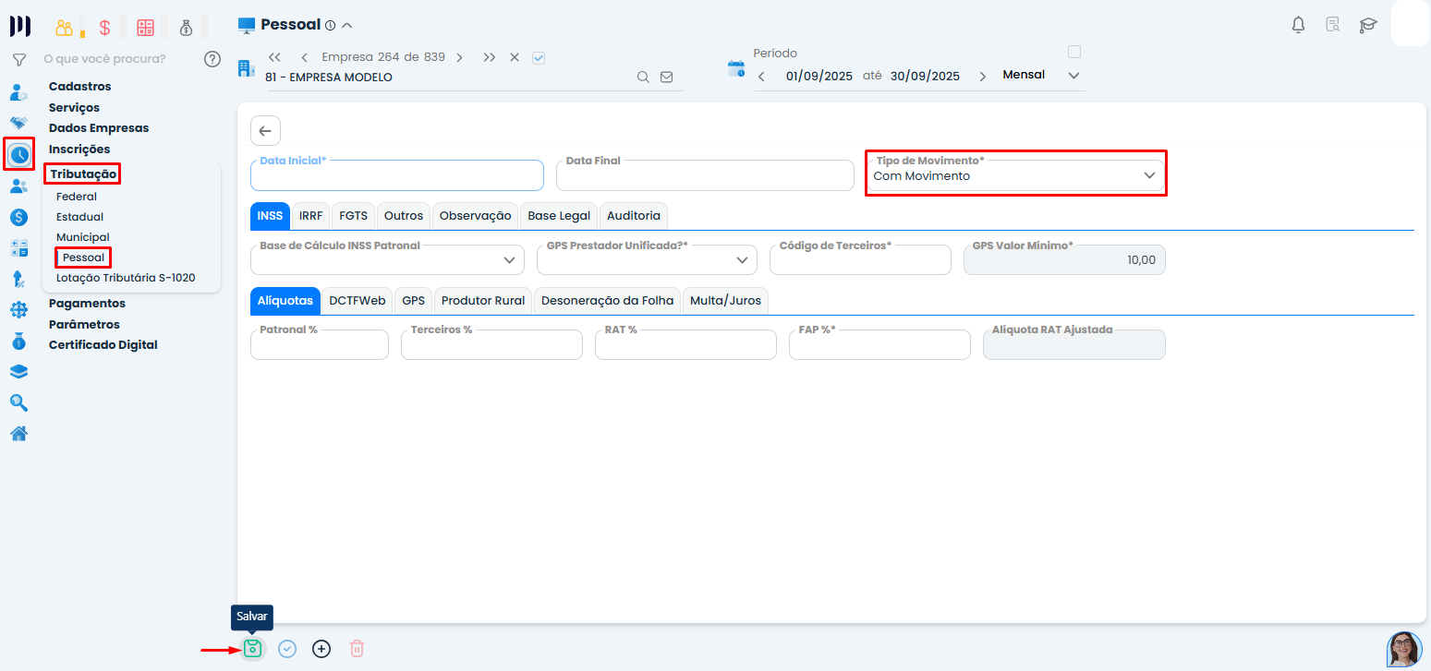Open the layers stack icon in sidebar
Screen dimensions: 1431x671
pos(18,372)
